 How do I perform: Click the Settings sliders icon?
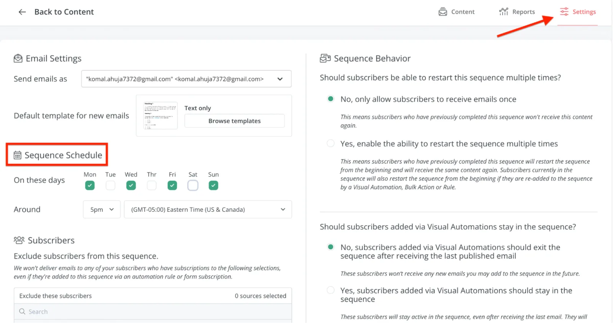click(564, 12)
